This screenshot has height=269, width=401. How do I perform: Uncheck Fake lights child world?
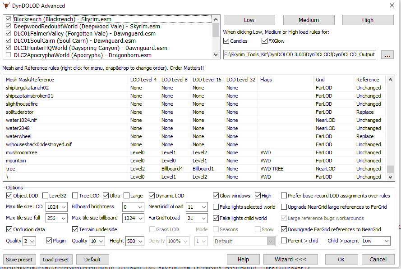click(216, 218)
